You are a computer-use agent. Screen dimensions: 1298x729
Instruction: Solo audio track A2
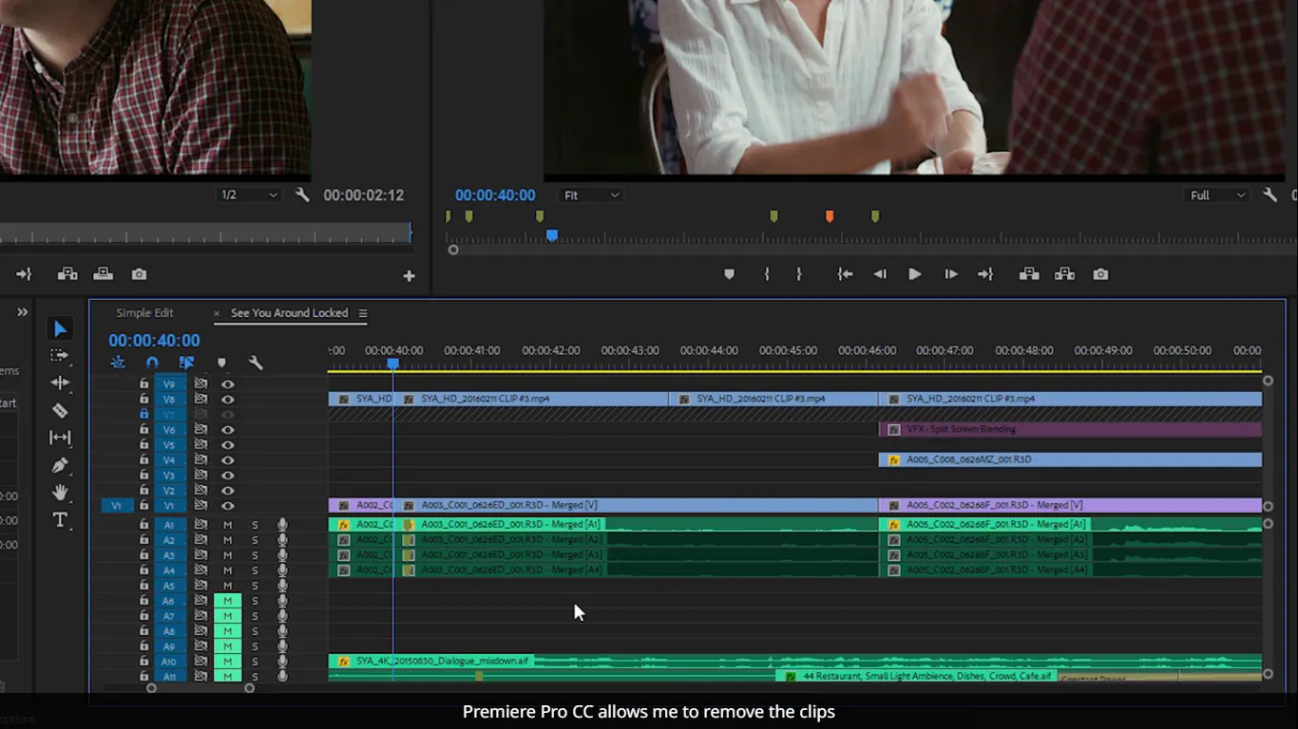click(255, 540)
